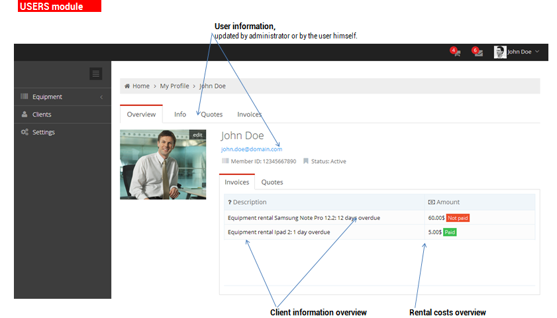Click the Settings gears icon in sidebar
The height and width of the screenshot is (318, 557).
tap(25, 132)
